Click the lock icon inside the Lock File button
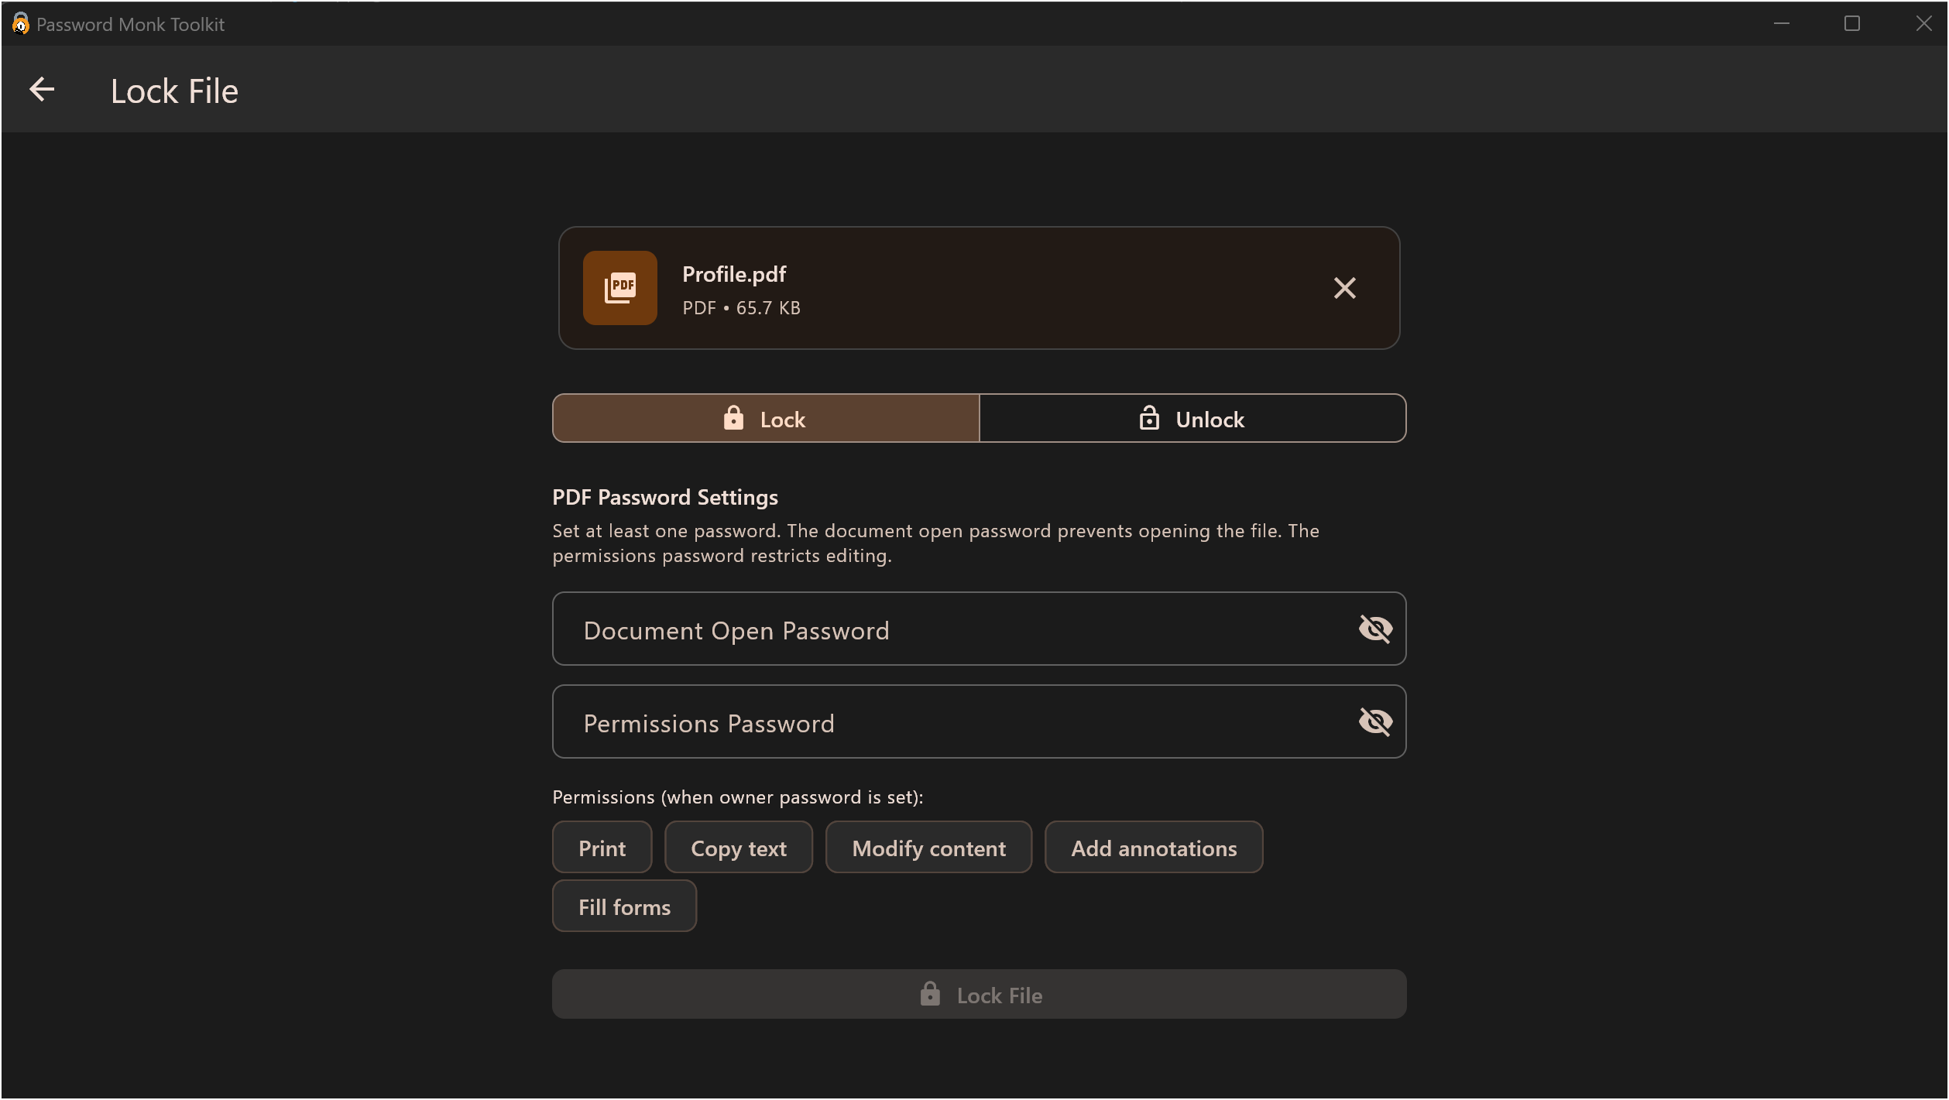 click(929, 994)
